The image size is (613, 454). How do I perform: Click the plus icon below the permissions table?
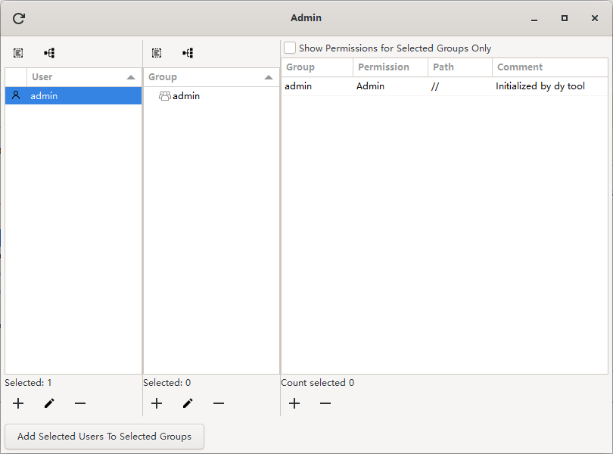click(294, 403)
